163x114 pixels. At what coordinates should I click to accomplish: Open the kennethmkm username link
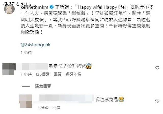[34, 7]
